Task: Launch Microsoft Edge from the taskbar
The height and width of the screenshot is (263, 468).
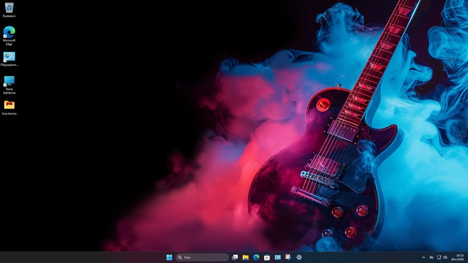Action: click(256, 257)
